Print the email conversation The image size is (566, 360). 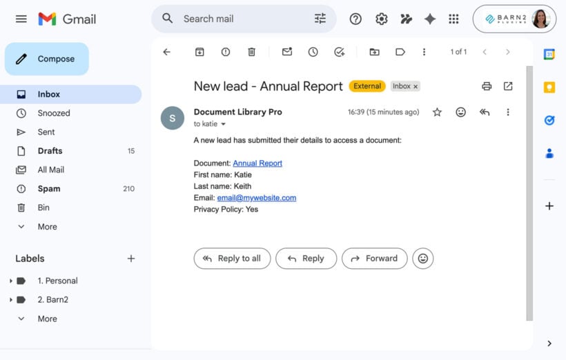tap(487, 86)
